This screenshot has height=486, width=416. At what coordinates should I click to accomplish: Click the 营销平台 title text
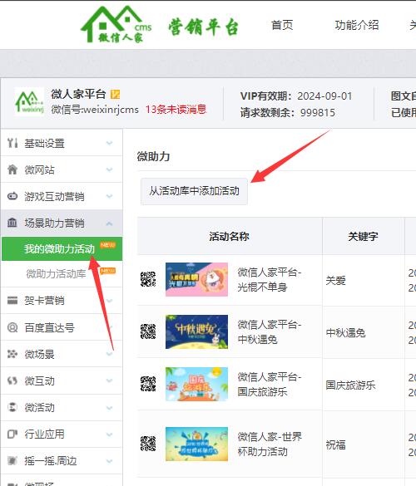[x=203, y=27]
